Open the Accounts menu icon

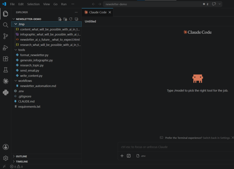pos(6,147)
